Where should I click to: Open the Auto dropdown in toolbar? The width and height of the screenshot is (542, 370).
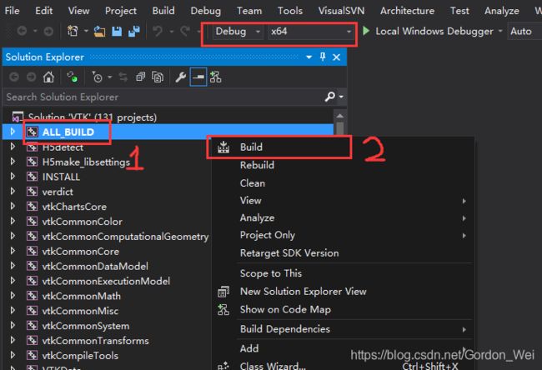pyautogui.click(x=524, y=32)
